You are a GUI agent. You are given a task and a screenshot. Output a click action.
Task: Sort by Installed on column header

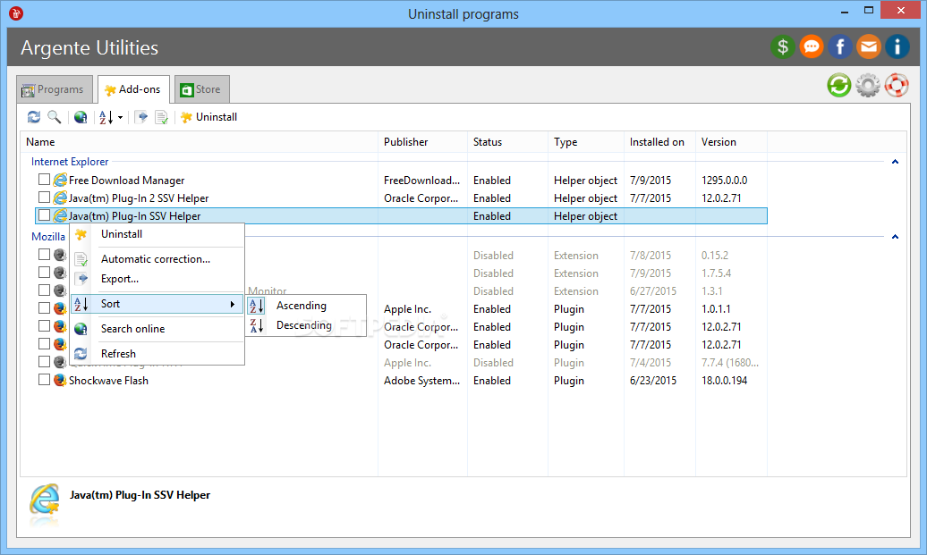pos(659,142)
